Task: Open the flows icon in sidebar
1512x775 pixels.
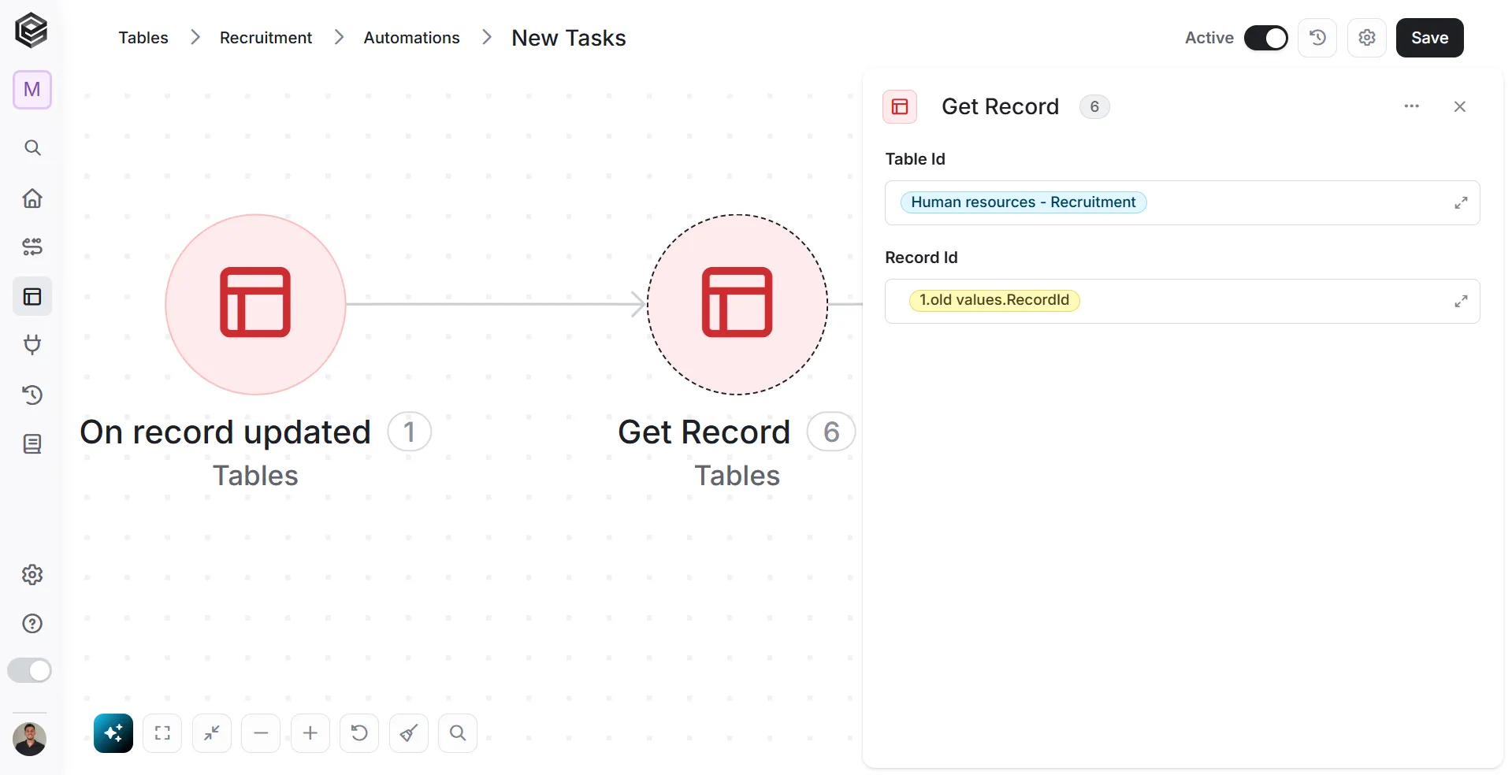Action: [x=32, y=247]
